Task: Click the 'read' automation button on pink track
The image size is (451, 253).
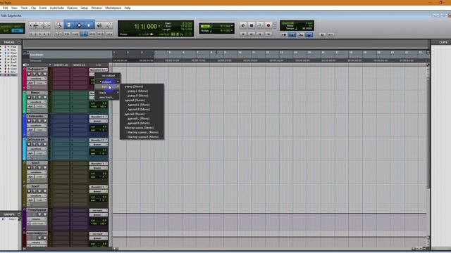Action: coord(41,83)
